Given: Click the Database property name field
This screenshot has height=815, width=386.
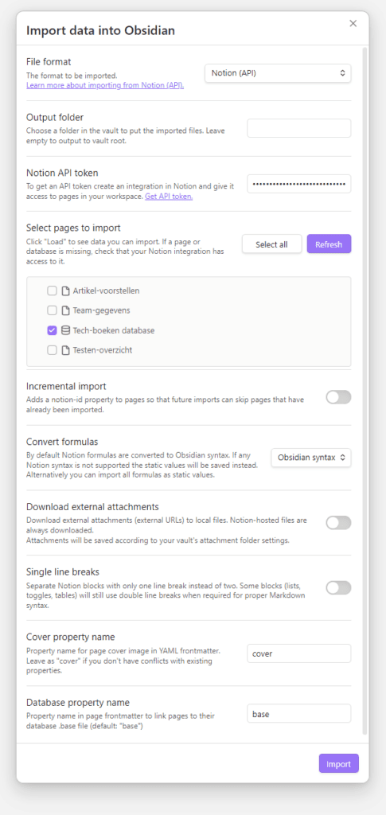Looking at the screenshot, I should (x=299, y=714).
